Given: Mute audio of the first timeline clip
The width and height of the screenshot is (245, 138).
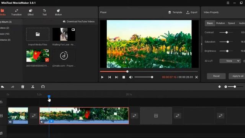Looking at the screenshot, I should click(x=10, y=122).
